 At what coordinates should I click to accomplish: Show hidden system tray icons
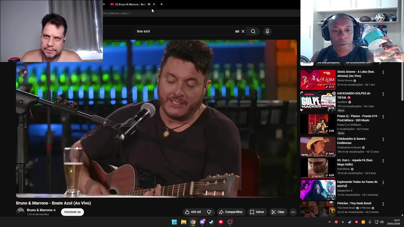pos(330,222)
